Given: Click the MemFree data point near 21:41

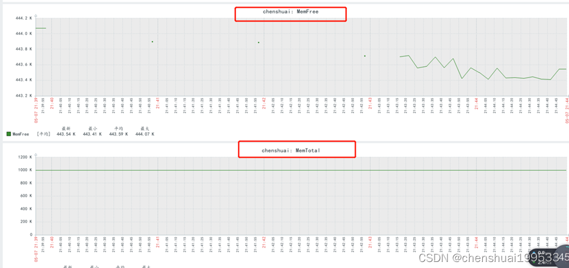Looking at the screenshot, I should [x=152, y=42].
